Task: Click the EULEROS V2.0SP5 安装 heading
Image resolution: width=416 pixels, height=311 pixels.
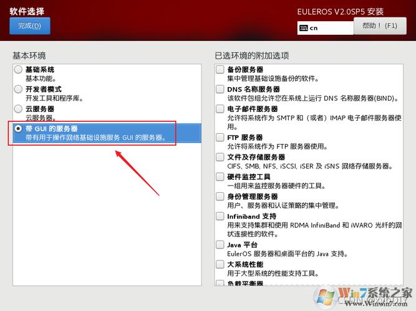Action: click(x=341, y=12)
